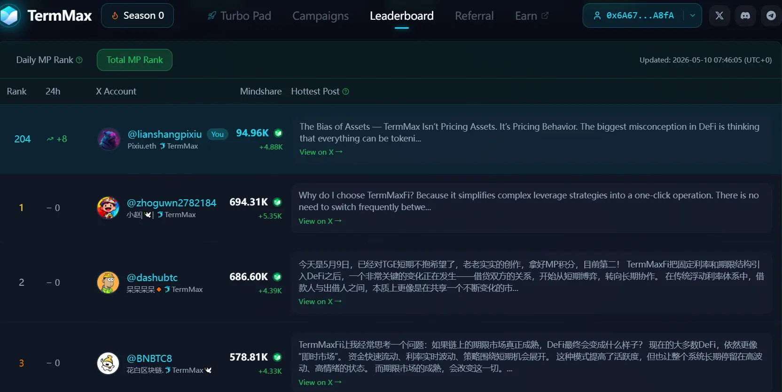Click the 694.31K mindshare value
782x392 pixels.
point(249,202)
